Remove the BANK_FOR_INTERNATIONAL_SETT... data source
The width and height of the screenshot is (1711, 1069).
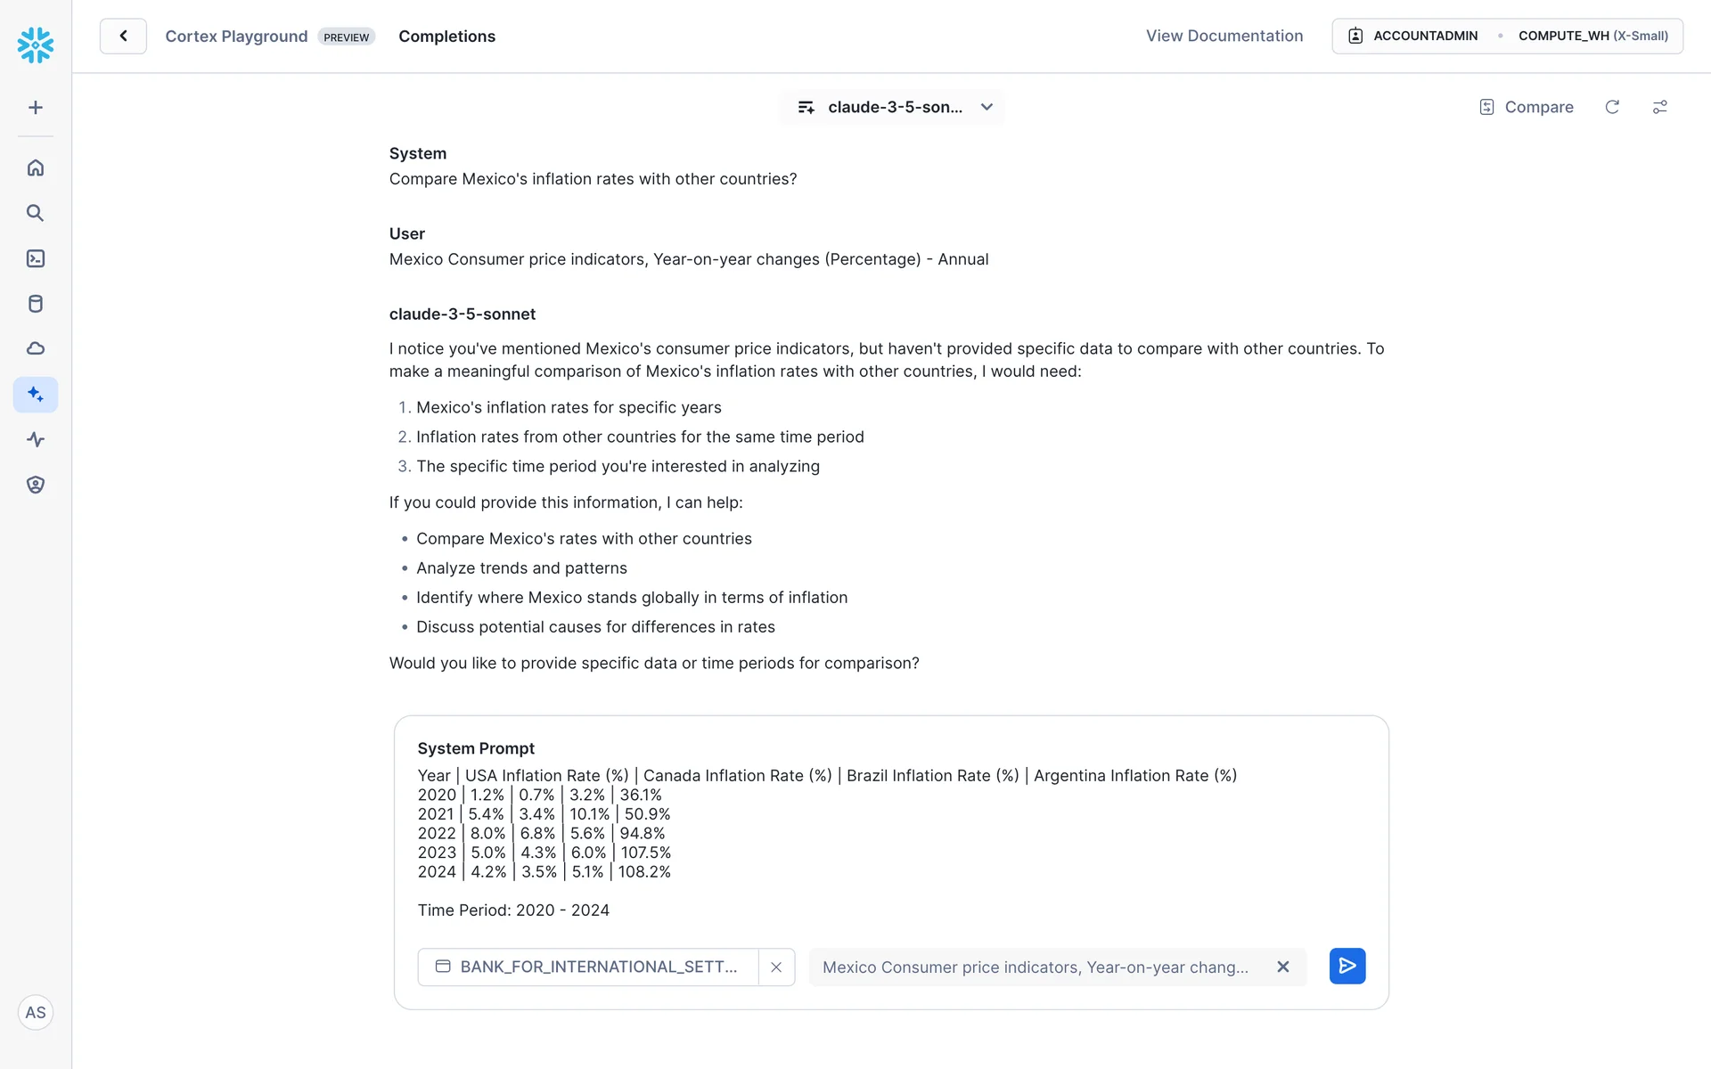(x=776, y=967)
